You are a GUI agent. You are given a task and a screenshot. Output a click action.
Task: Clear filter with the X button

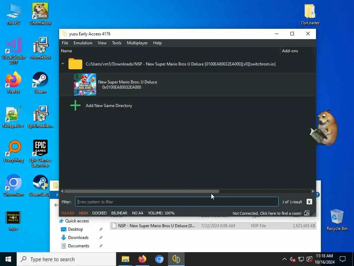point(309,202)
